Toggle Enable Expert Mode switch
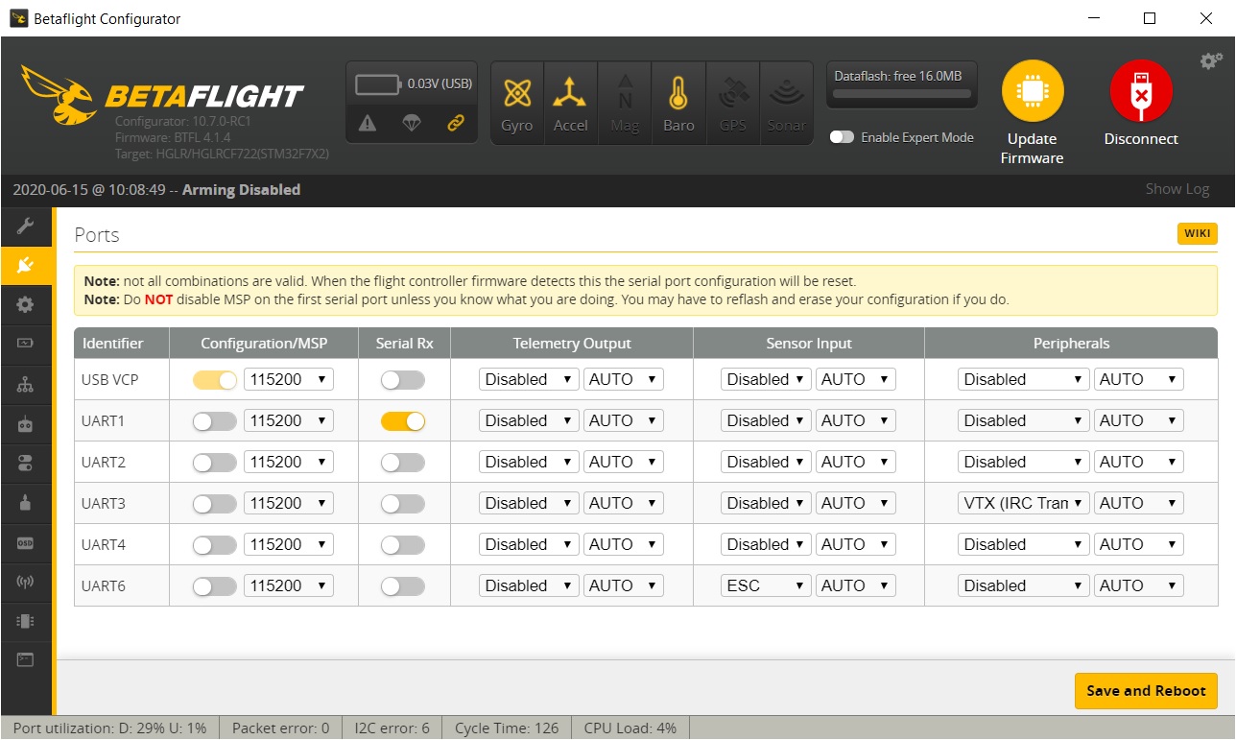 (x=842, y=137)
